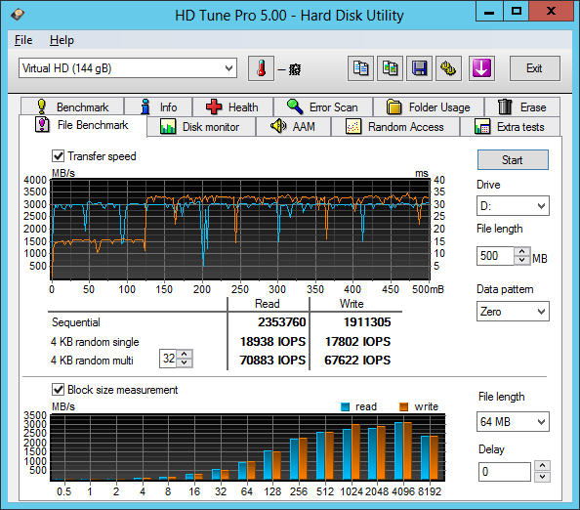Increase the Delay value
Image resolution: width=580 pixels, height=510 pixels.
pyautogui.click(x=542, y=465)
